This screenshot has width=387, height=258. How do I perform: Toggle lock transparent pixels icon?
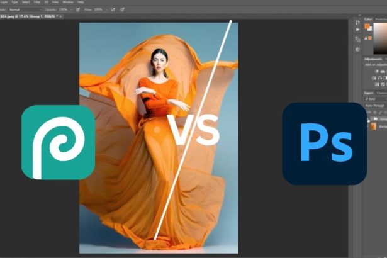click(x=375, y=113)
